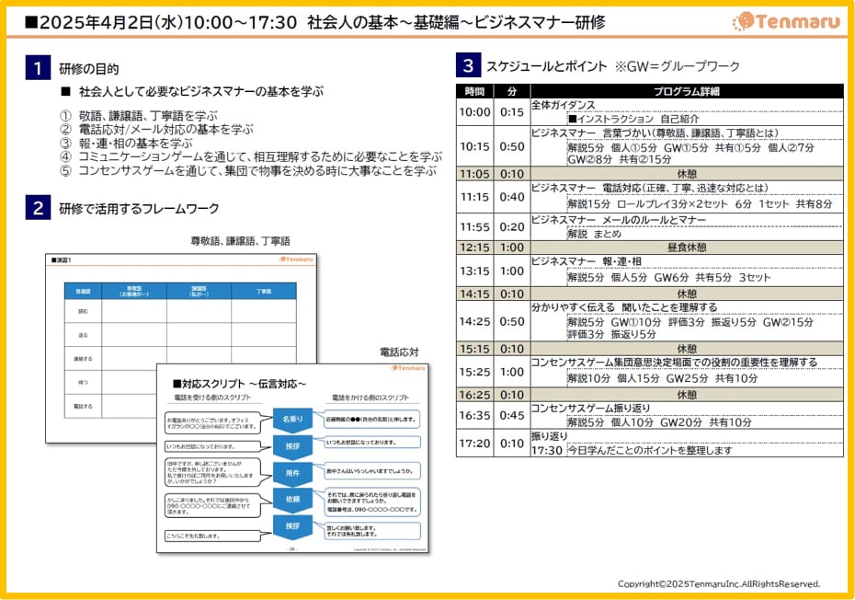Select the 10:15 time cell

click(x=474, y=146)
